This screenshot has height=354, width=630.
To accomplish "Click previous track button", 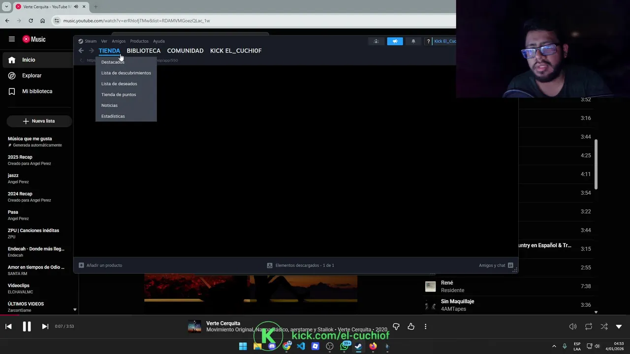I will click(8, 326).
